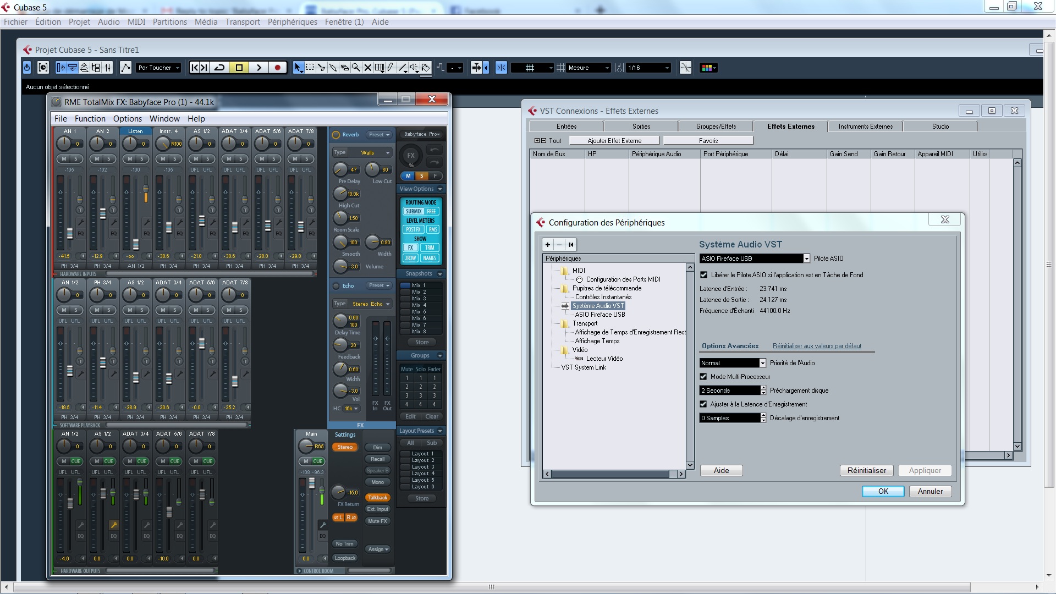Click the Annuler button
Viewport: 1056px width, 594px height.
pyautogui.click(x=930, y=492)
